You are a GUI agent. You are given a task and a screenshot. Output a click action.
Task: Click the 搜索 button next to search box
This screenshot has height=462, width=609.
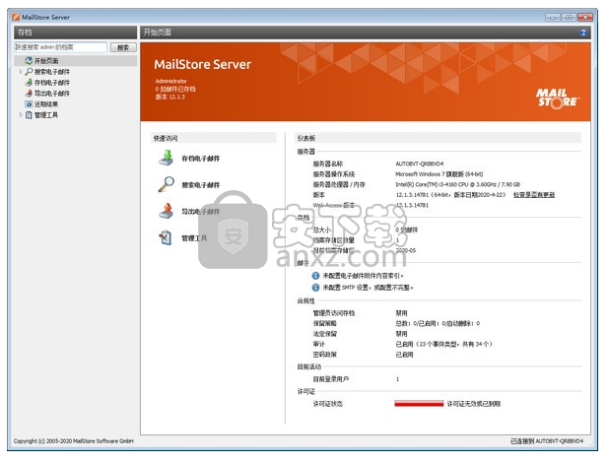pos(123,47)
